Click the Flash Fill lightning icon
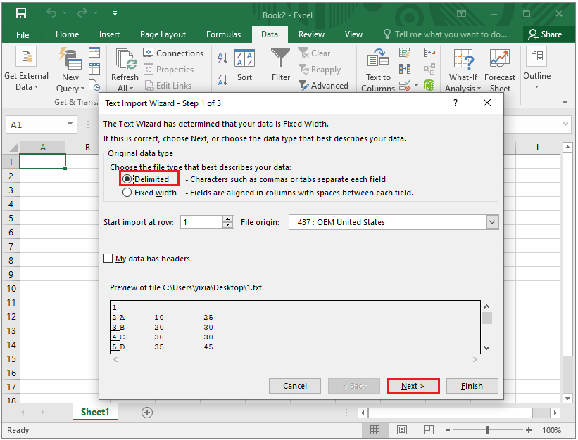The width and height of the screenshot is (578, 440). (405, 53)
